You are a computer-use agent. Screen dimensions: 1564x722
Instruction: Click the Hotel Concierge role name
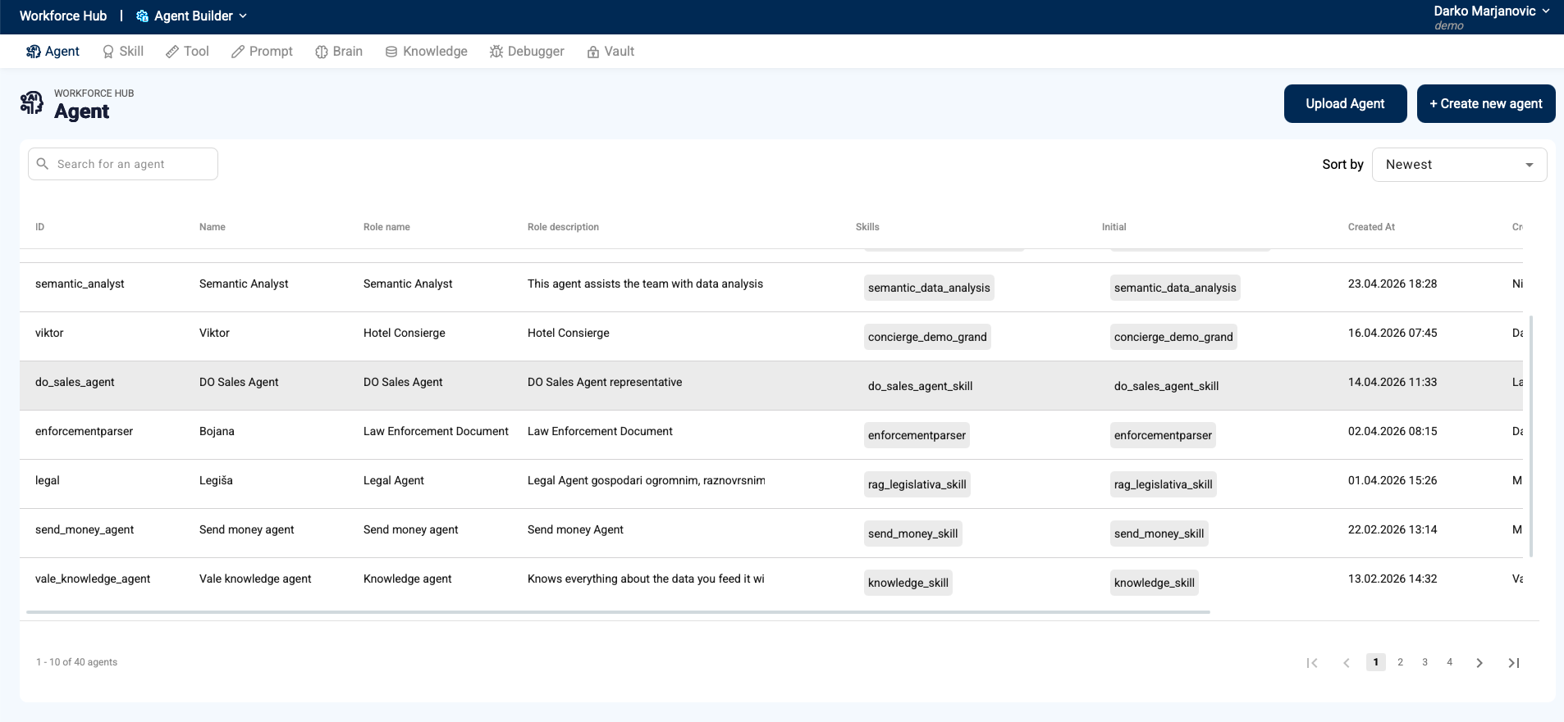pyautogui.click(x=405, y=333)
